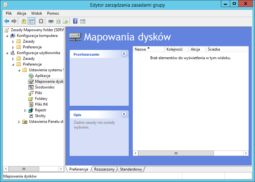Click the Pliki INI document icon
The width and height of the screenshot is (255, 182).
tap(31, 104)
